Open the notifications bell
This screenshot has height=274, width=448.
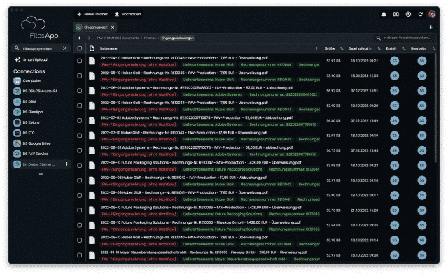click(384, 14)
